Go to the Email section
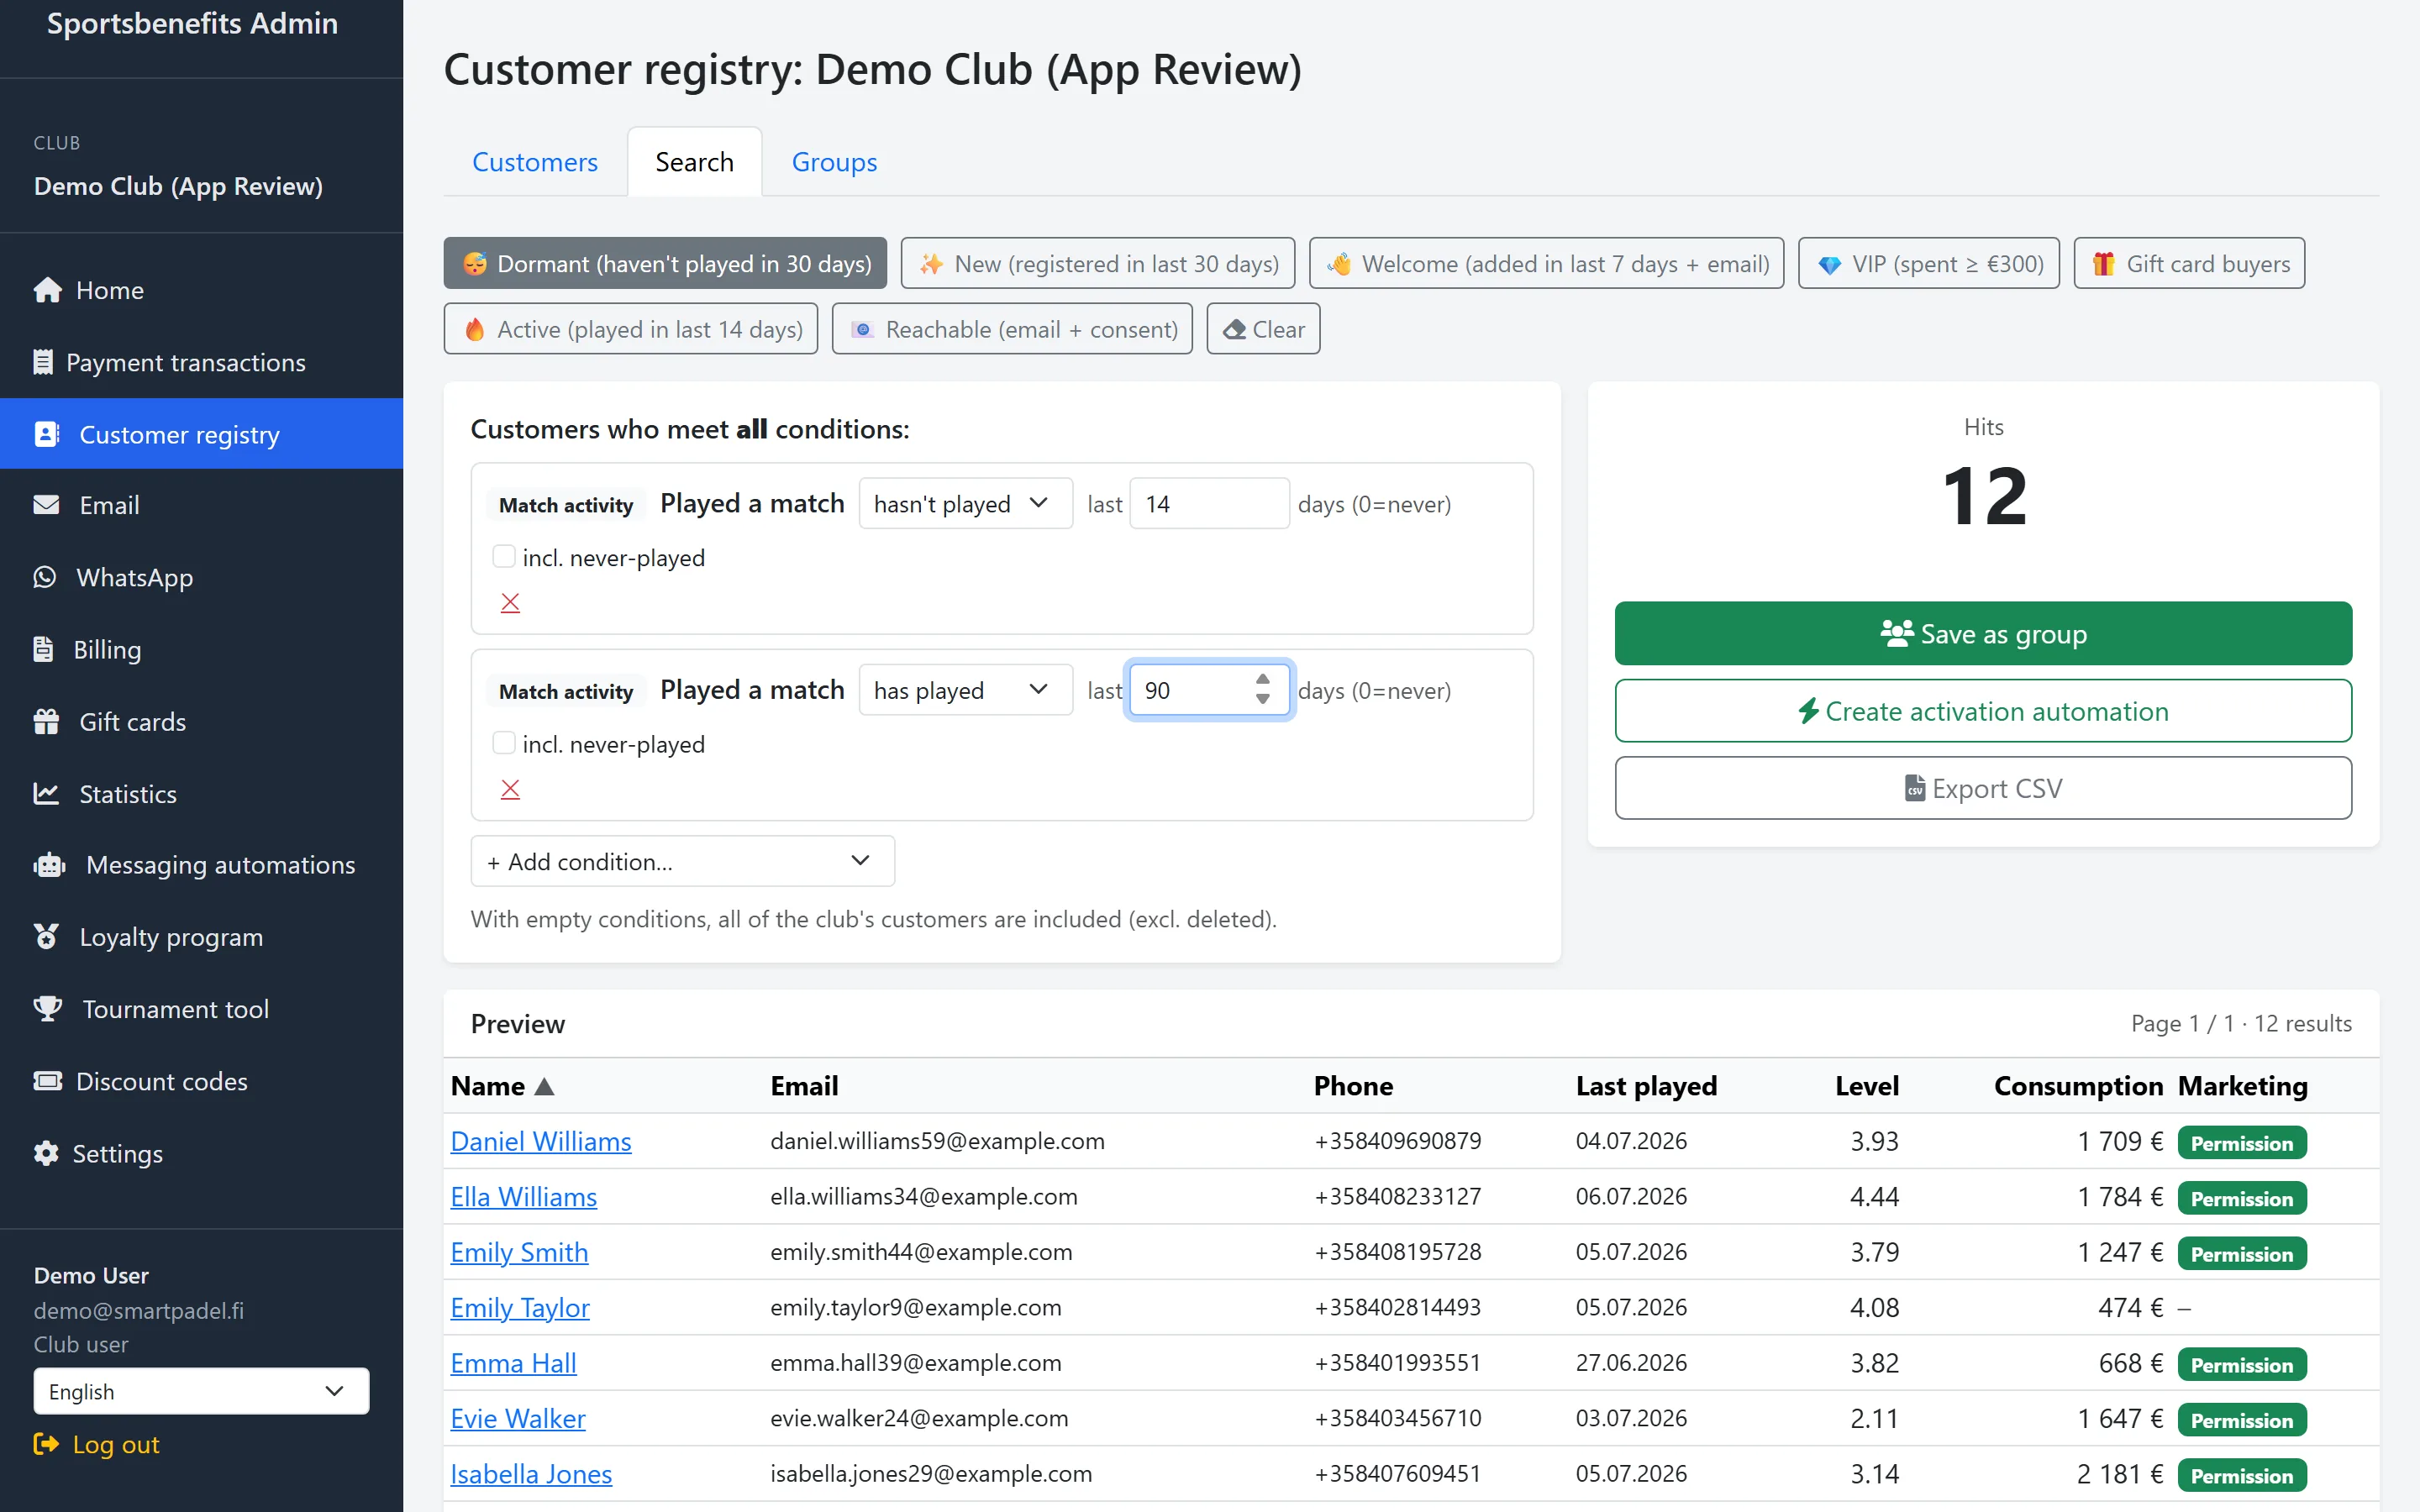The image size is (2420, 1512). (201, 505)
